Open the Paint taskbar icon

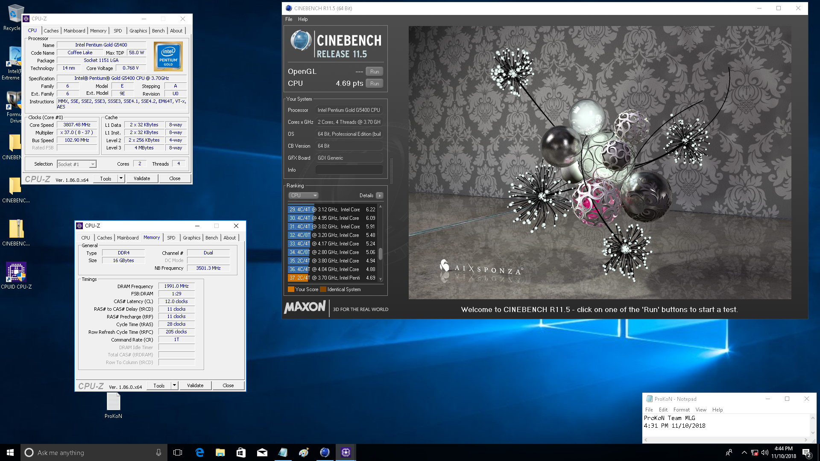pyautogui.click(x=304, y=452)
